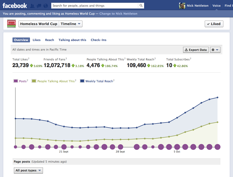Open friend requests icon
Viewport: 233px width, 177px height.
pos(32,6)
